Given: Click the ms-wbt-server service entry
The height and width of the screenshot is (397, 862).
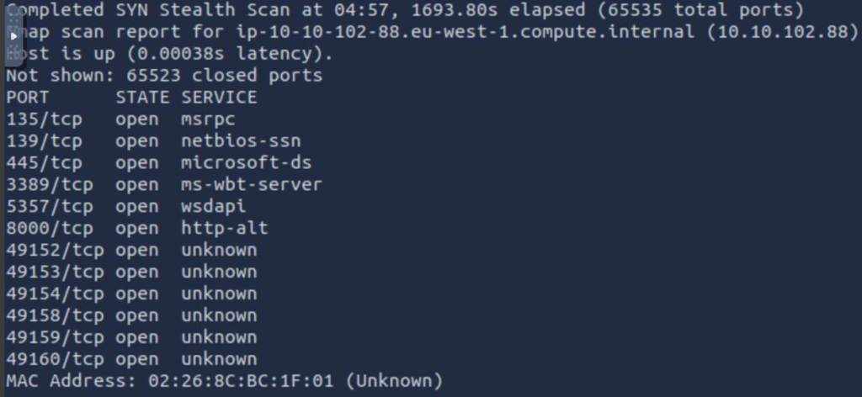Looking at the screenshot, I should (x=251, y=184).
